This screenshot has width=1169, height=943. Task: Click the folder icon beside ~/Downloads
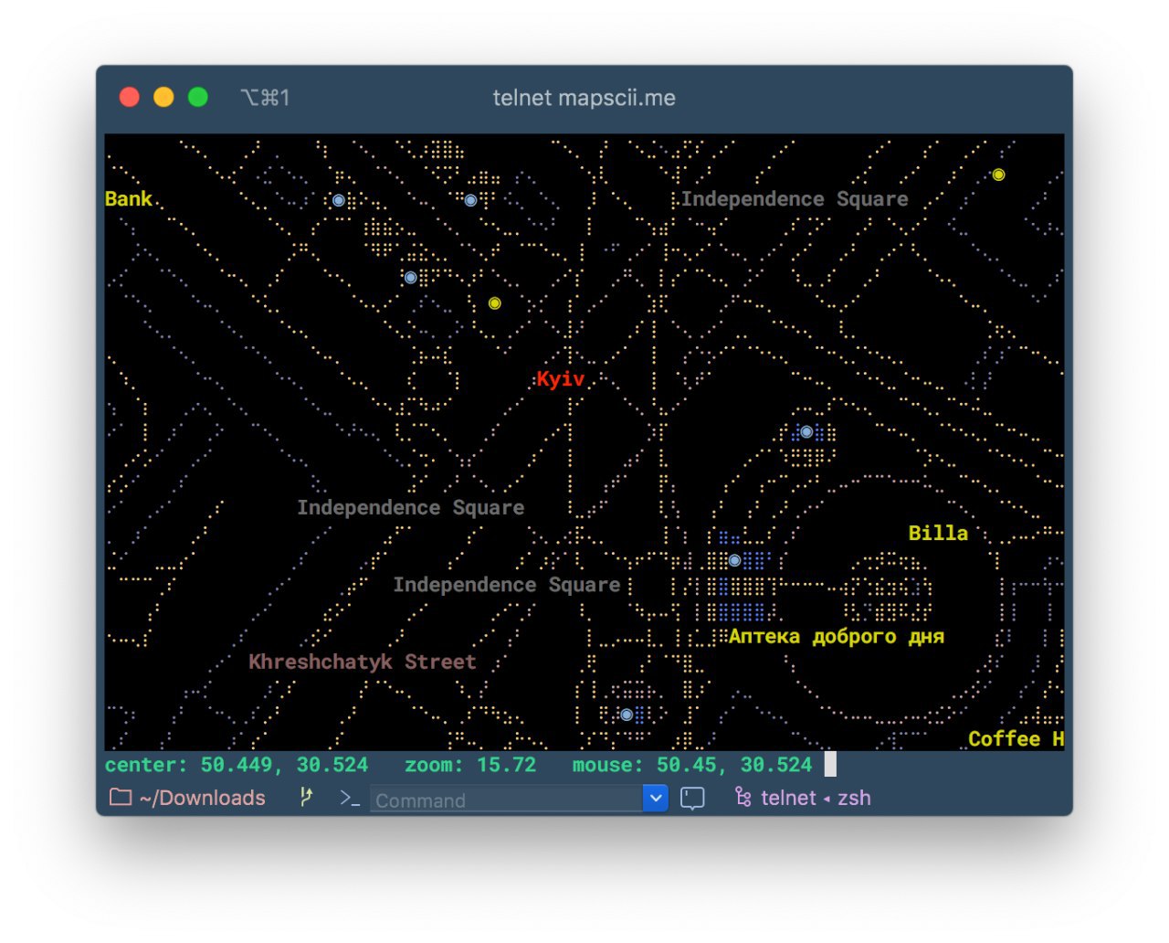[121, 798]
